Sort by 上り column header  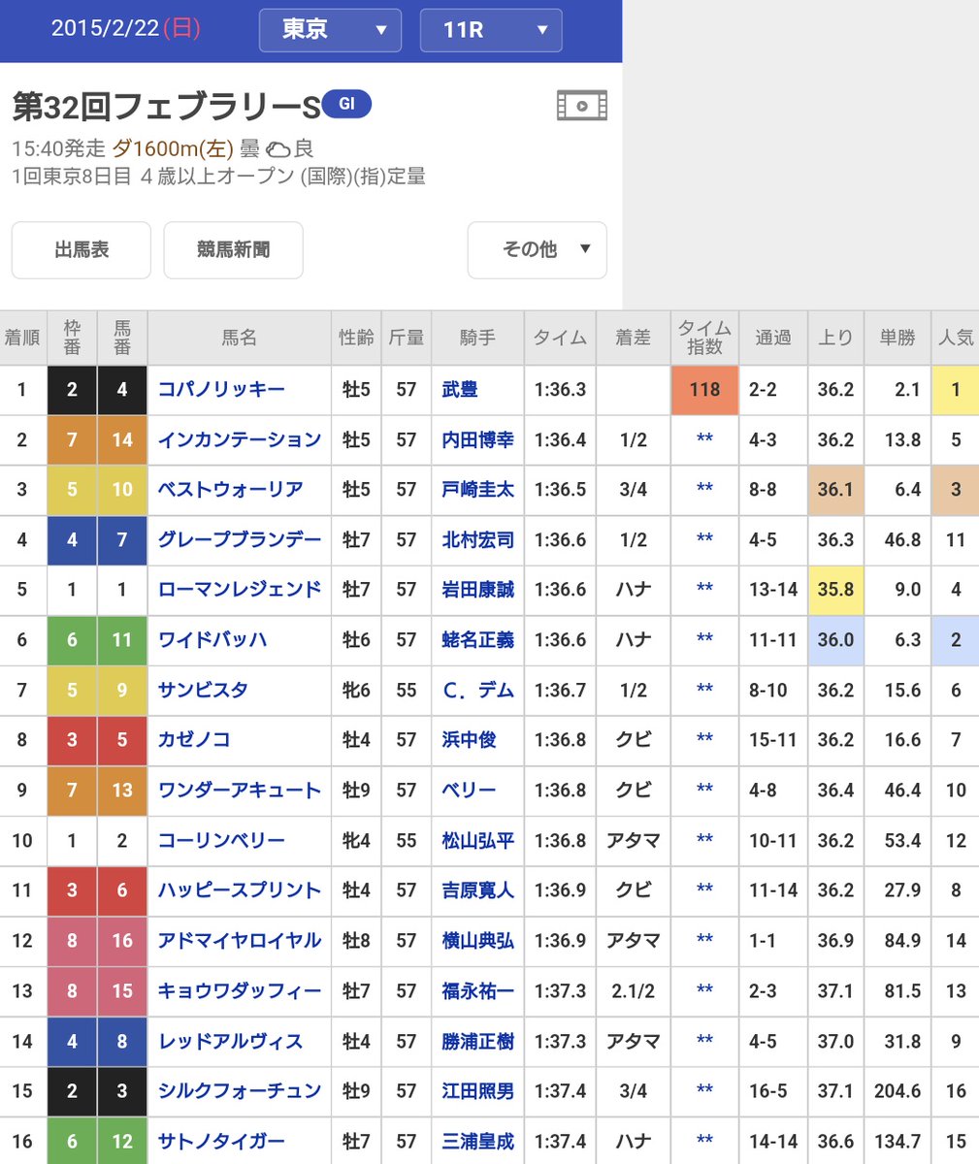(x=835, y=338)
